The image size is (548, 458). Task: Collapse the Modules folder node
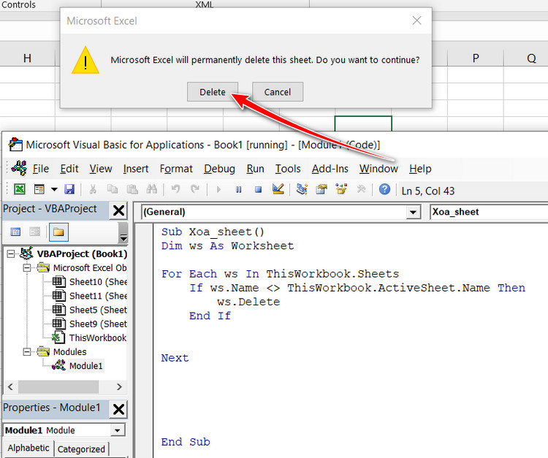point(28,352)
